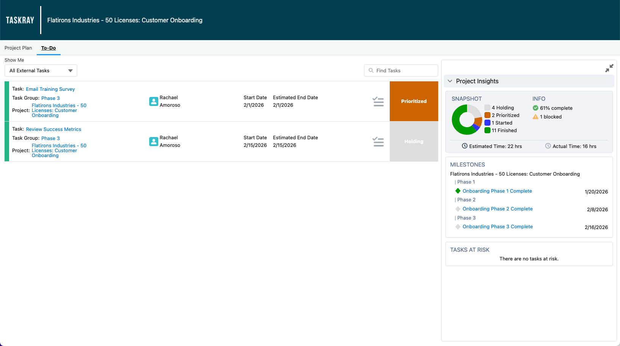This screenshot has width=620, height=346.
Task: Click the Project Insights heading text
Action: click(x=477, y=81)
